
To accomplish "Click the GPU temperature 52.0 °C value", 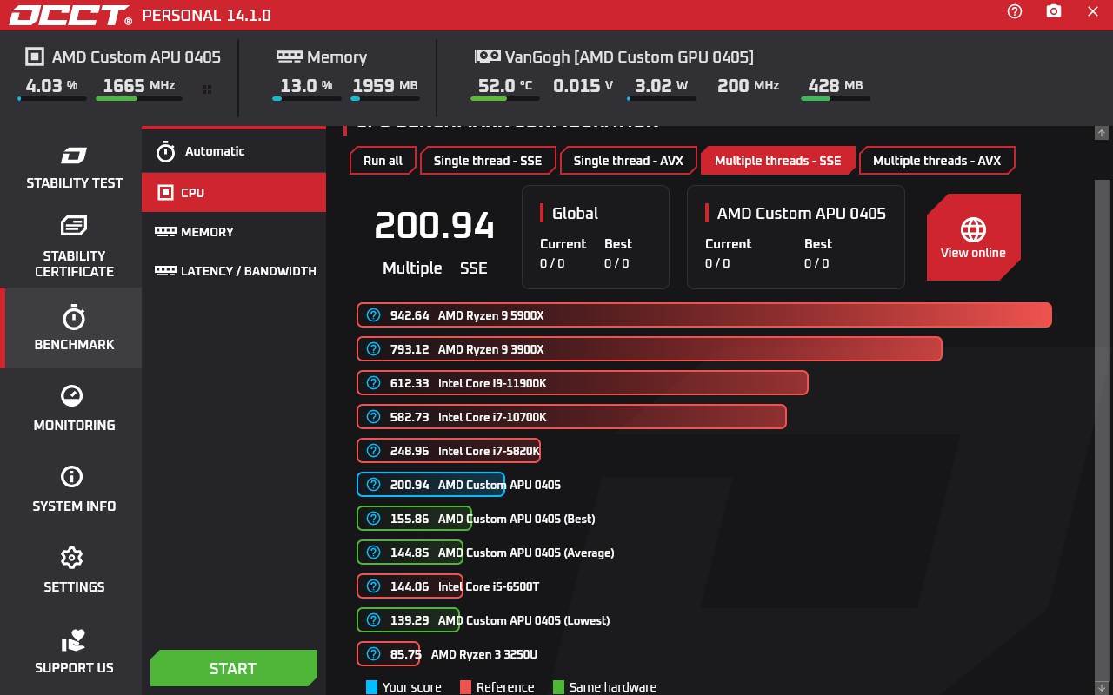I will click(x=505, y=85).
